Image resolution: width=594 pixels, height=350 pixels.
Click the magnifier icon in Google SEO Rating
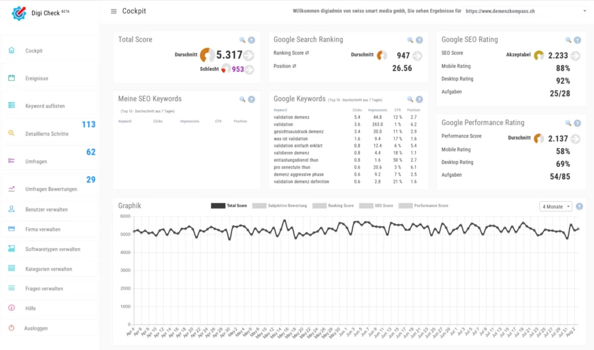tap(568, 40)
